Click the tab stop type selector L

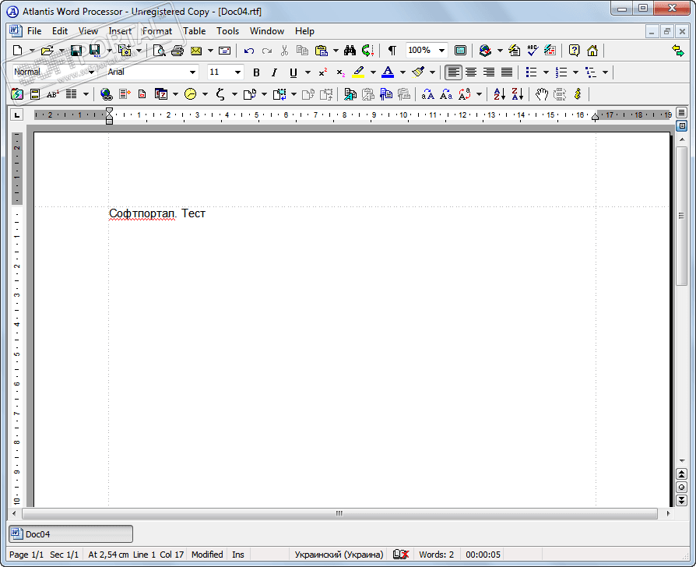click(17, 115)
